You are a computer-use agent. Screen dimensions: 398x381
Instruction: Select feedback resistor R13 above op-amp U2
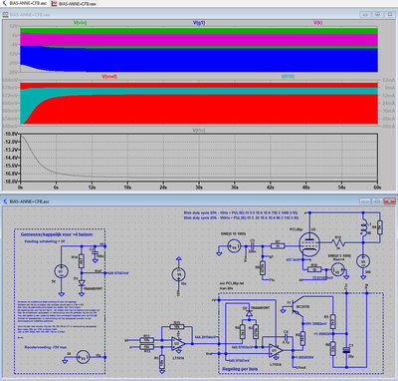click(x=177, y=326)
